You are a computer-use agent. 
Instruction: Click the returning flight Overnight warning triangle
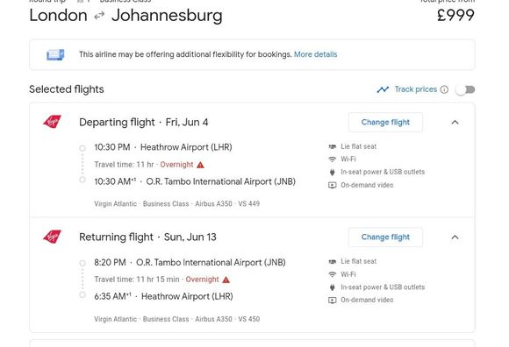tap(226, 280)
